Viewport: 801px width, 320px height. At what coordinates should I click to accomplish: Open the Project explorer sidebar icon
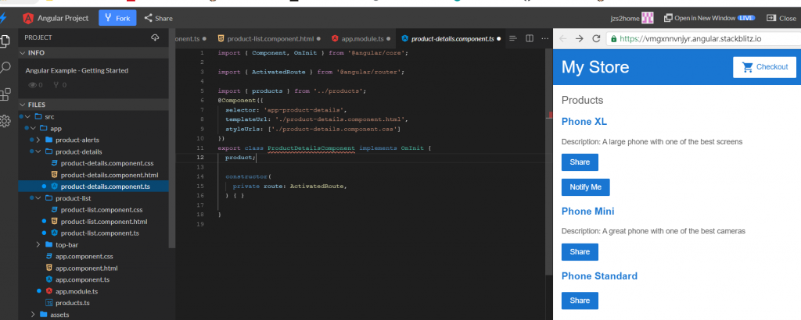5,41
